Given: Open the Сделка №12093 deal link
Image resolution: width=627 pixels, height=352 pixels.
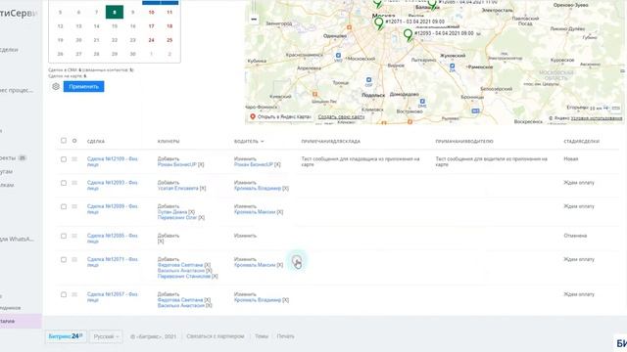Looking at the screenshot, I should coord(113,185).
